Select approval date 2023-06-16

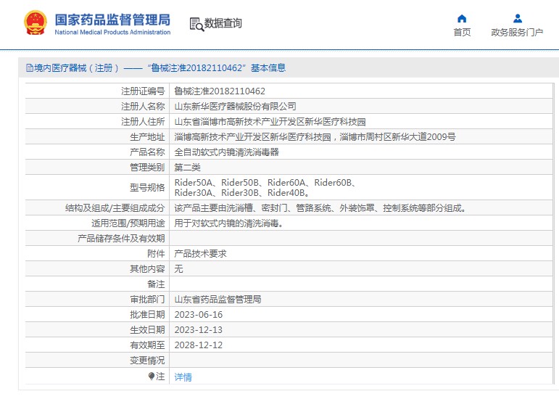tap(198, 315)
